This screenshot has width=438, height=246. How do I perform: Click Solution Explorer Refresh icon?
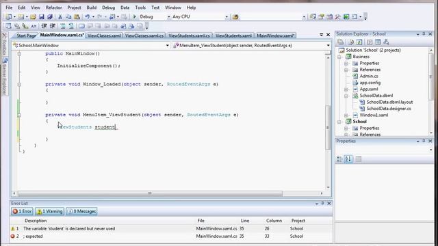click(359, 42)
